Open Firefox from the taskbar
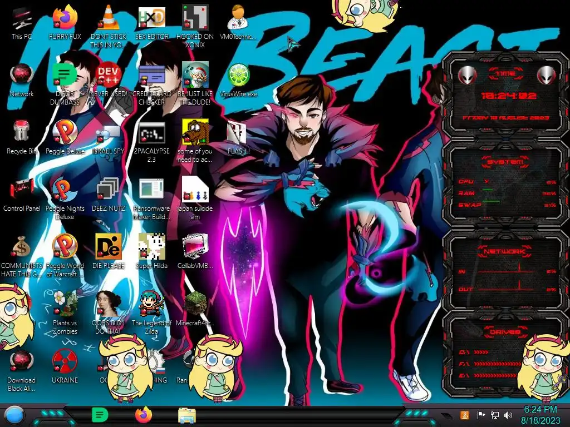Screen dimensions: 570x427 [144, 415]
